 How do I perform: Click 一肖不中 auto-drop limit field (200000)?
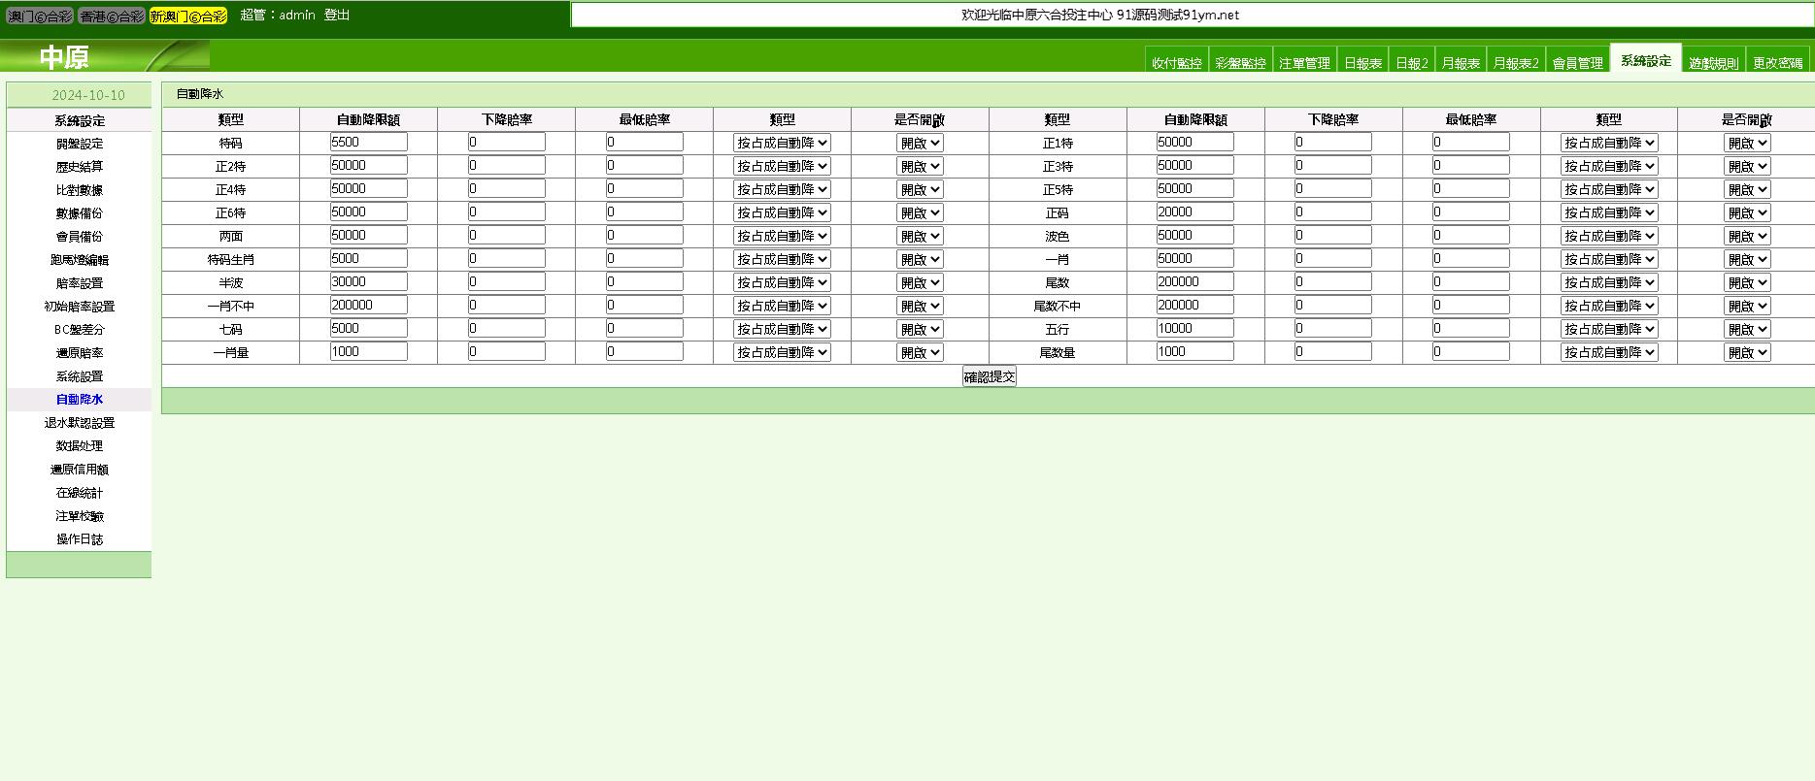click(x=368, y=305)
